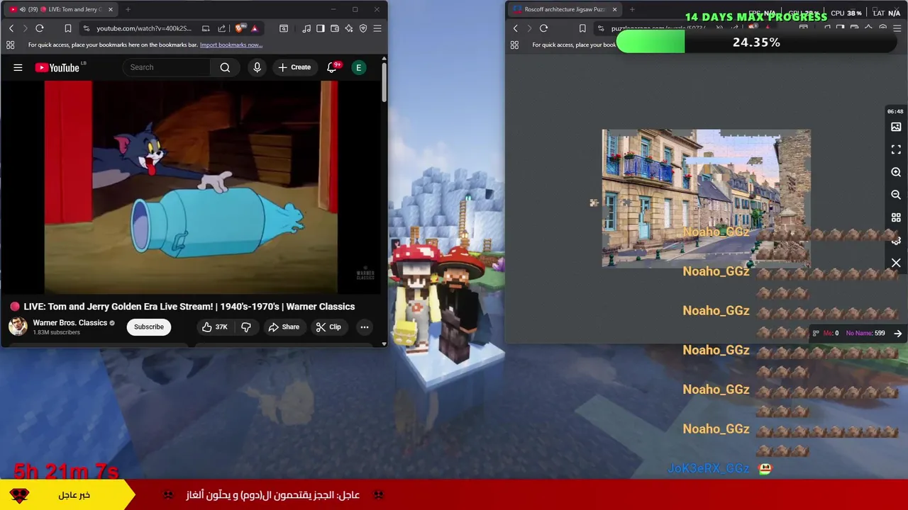This screenshot has width=908, height=510.
Task: Click the Share button under video
Action: pos(284,327)
